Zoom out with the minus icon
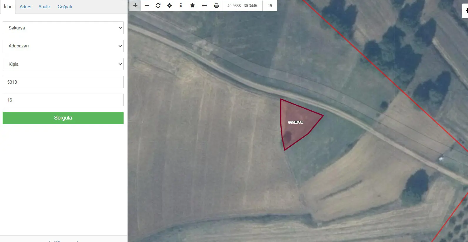 (147, 6)
